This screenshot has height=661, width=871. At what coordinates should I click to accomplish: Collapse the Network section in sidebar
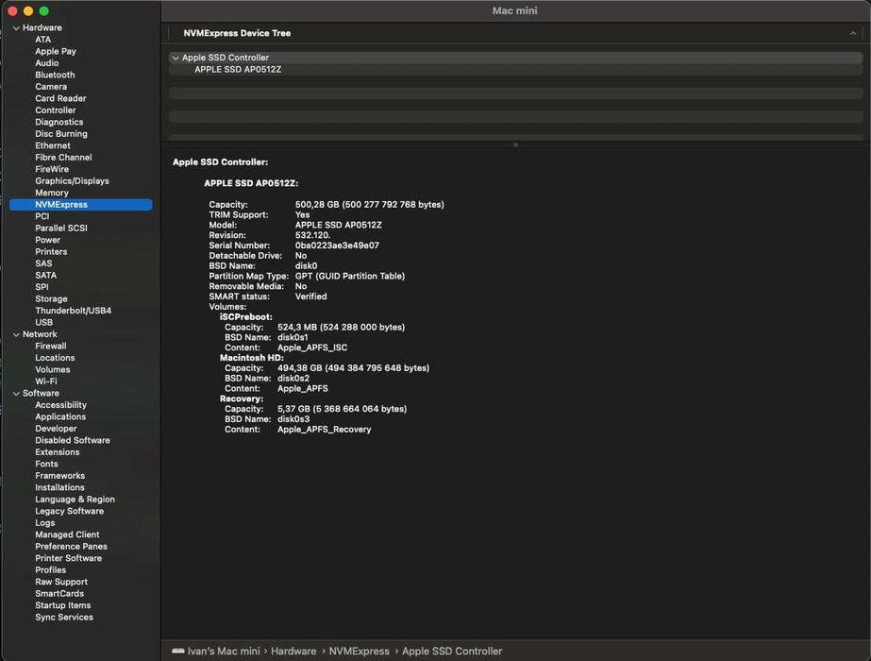16,334
